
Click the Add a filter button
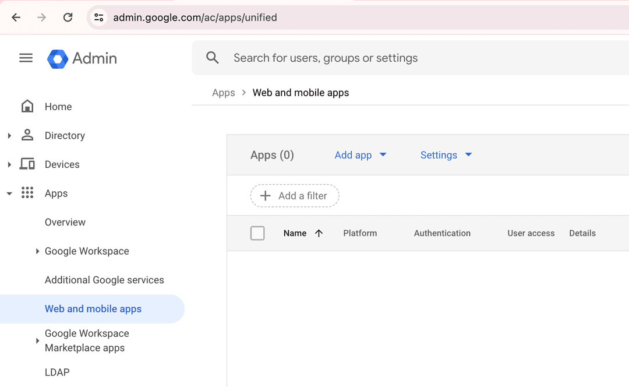(x=294, y=196)
